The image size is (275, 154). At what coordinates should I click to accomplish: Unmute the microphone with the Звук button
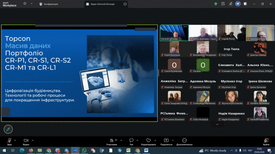click(x=9, y=141)
